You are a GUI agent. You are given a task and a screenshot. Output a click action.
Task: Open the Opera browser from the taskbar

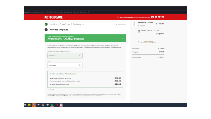click(57, 105)
